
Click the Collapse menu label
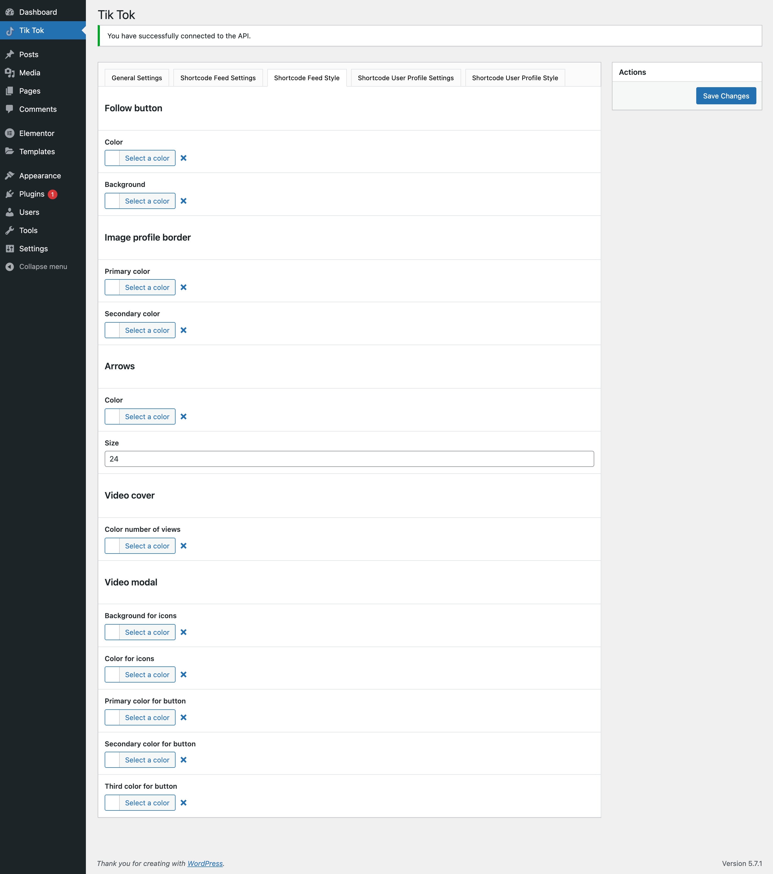click(43, 266)
